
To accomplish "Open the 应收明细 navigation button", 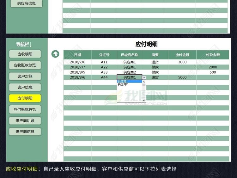I will click(25, 54).
